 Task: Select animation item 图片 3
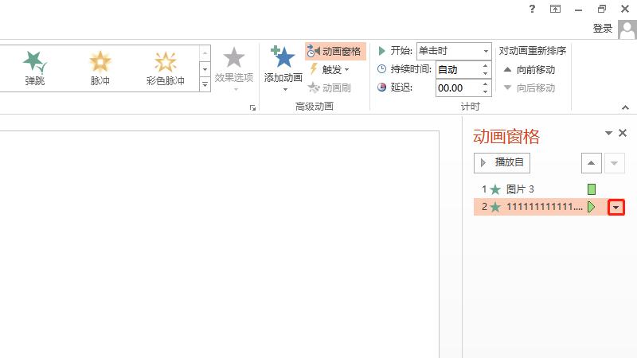549,189
